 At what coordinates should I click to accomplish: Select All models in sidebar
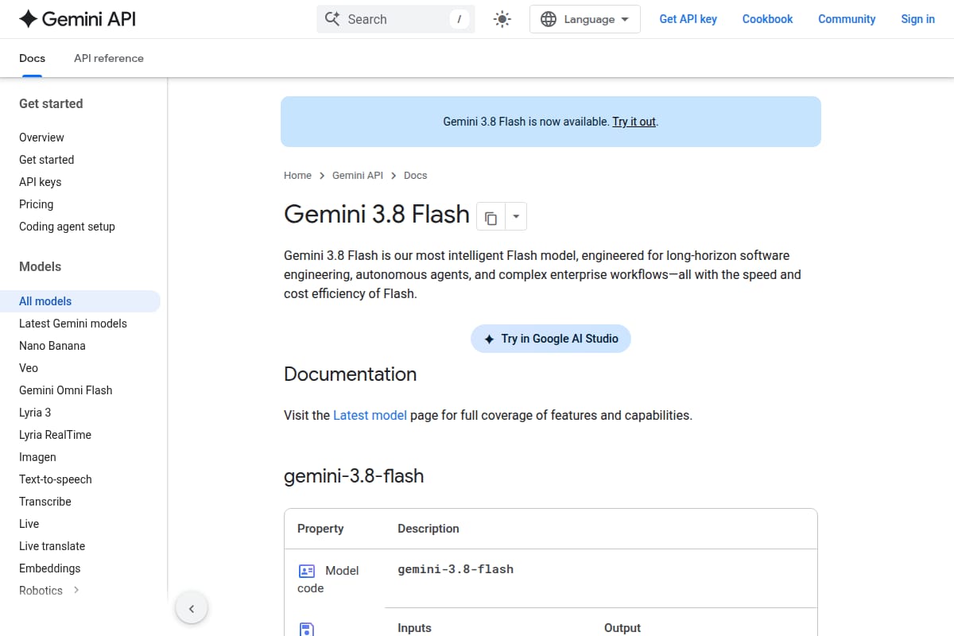pos(79,301)
